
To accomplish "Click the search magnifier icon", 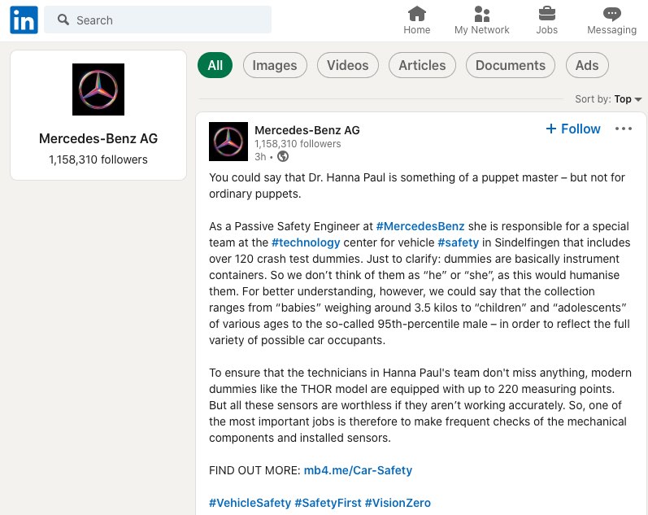I will coord(63,20).
